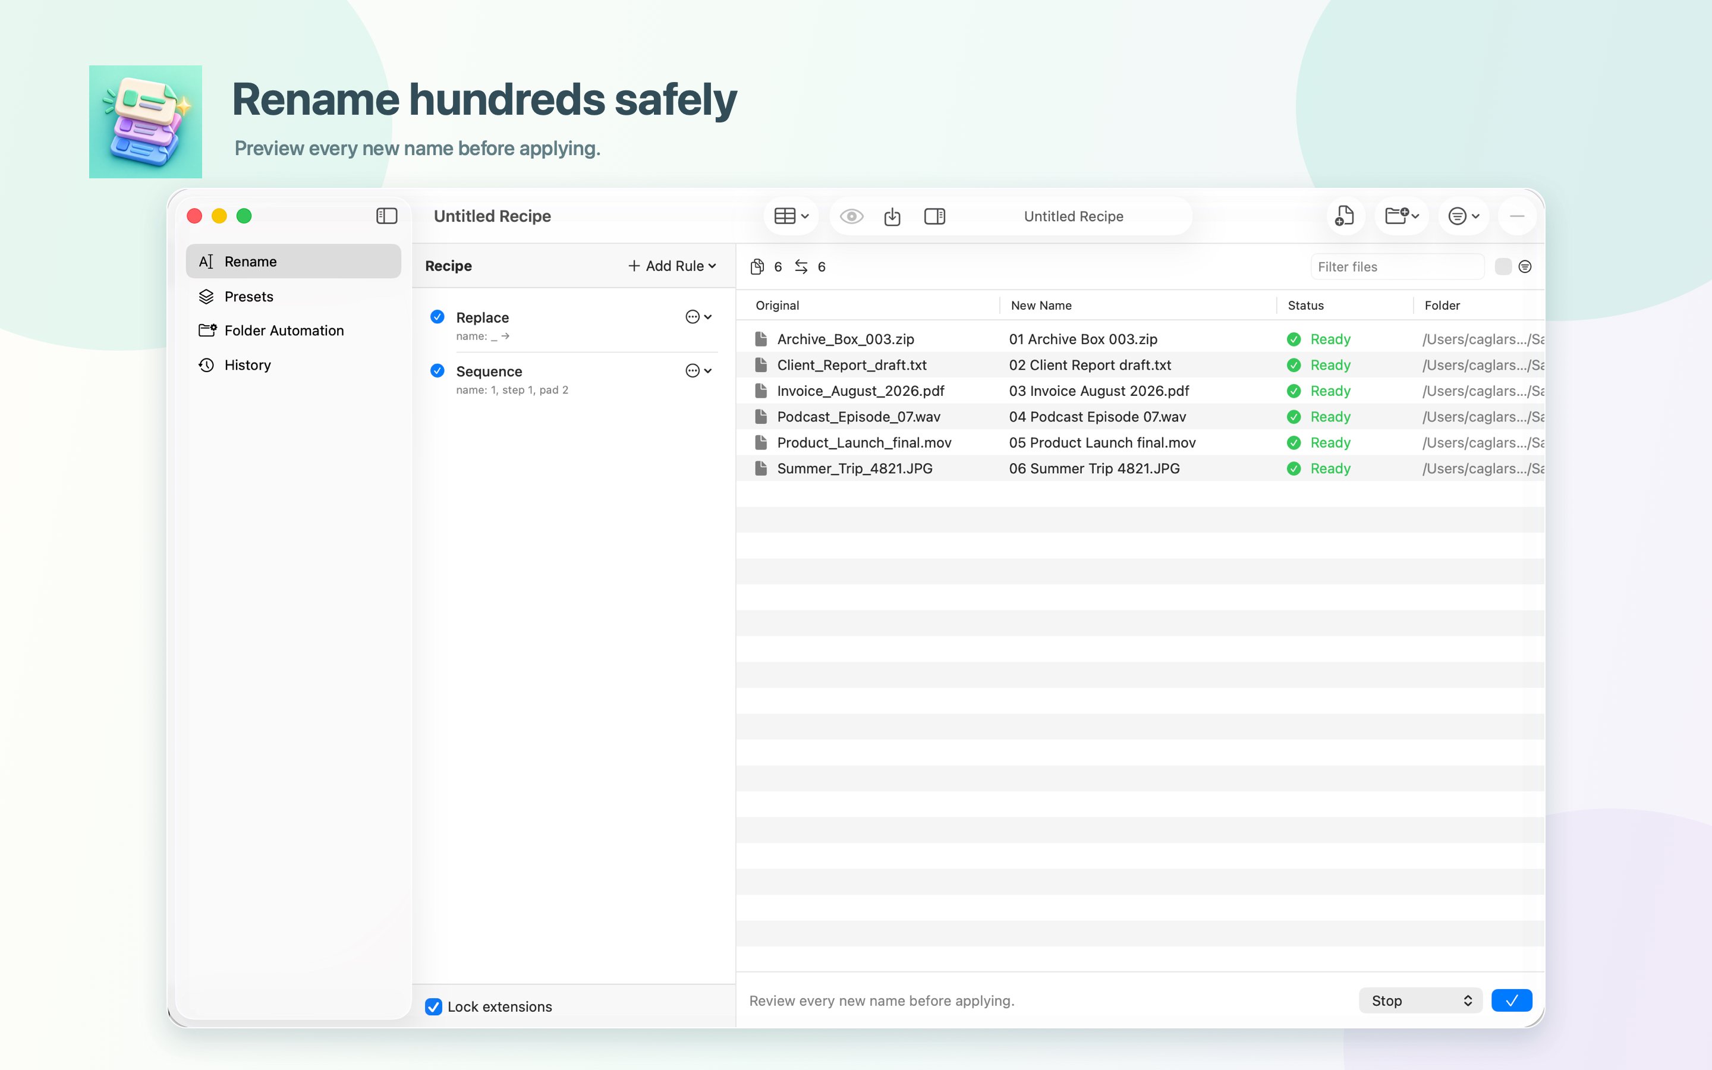Click the import arrow-into-tray toolbar icon
This screenshot has height=1070, width=1712.
coord(892,216)
